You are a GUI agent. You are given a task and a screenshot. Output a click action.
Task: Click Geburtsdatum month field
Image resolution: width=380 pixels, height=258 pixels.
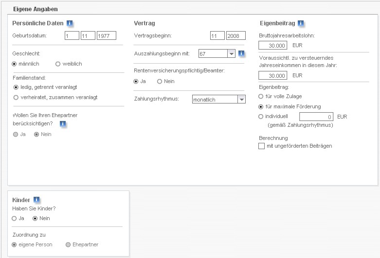click(x=88, y=35)
